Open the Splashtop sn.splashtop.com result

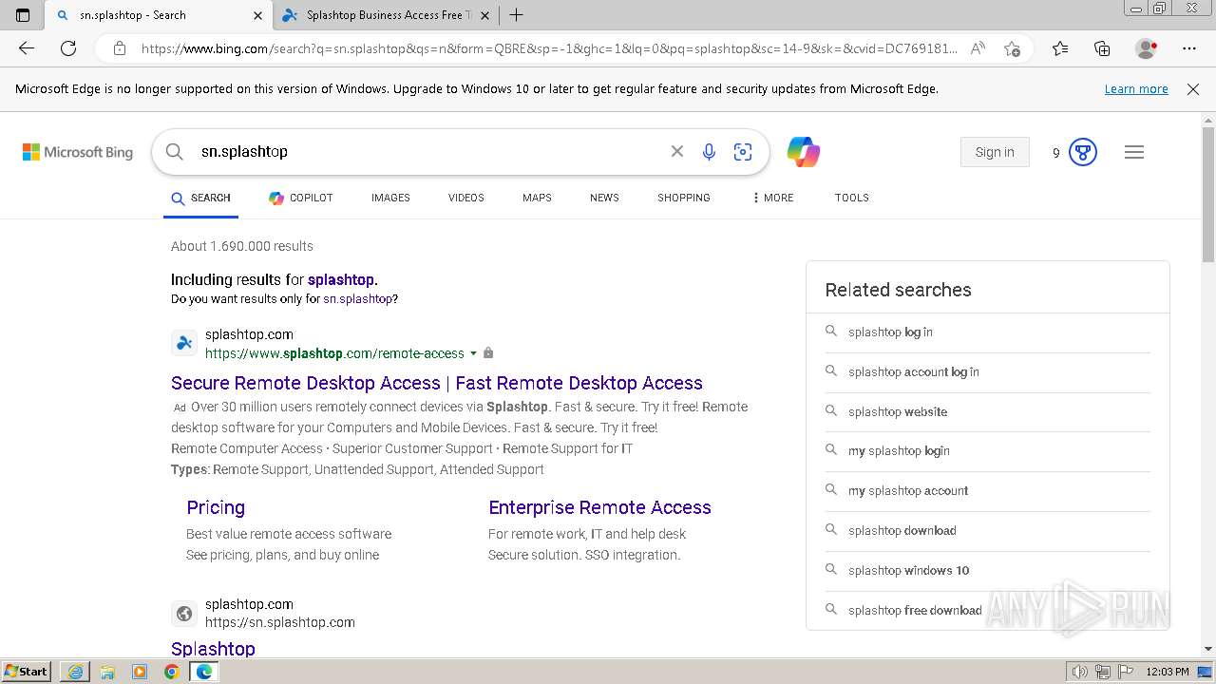click(213, 648)
